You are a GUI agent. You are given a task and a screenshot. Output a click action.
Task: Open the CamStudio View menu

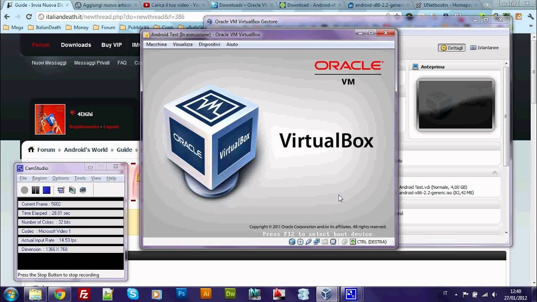point(96,178)
